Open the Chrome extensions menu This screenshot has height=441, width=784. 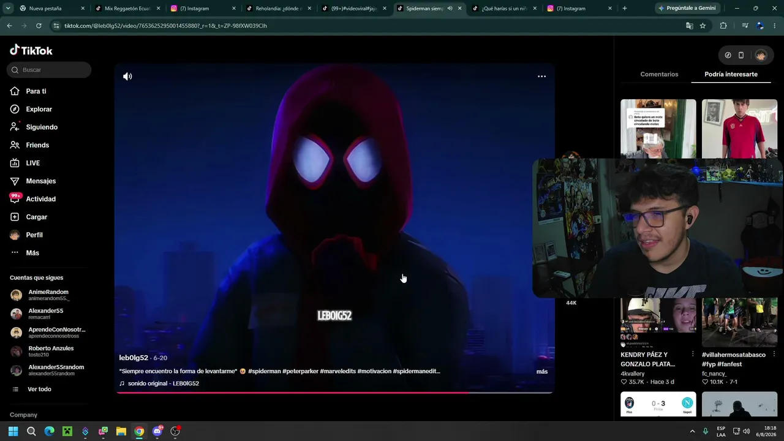(723, 26)
